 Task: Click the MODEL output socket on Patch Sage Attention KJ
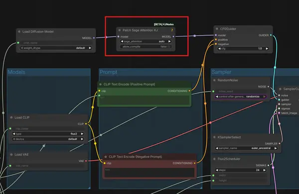pos(173,36)
